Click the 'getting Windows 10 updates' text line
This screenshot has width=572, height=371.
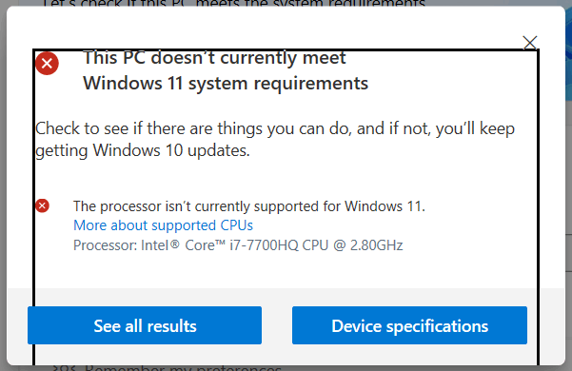pos(143,151)
